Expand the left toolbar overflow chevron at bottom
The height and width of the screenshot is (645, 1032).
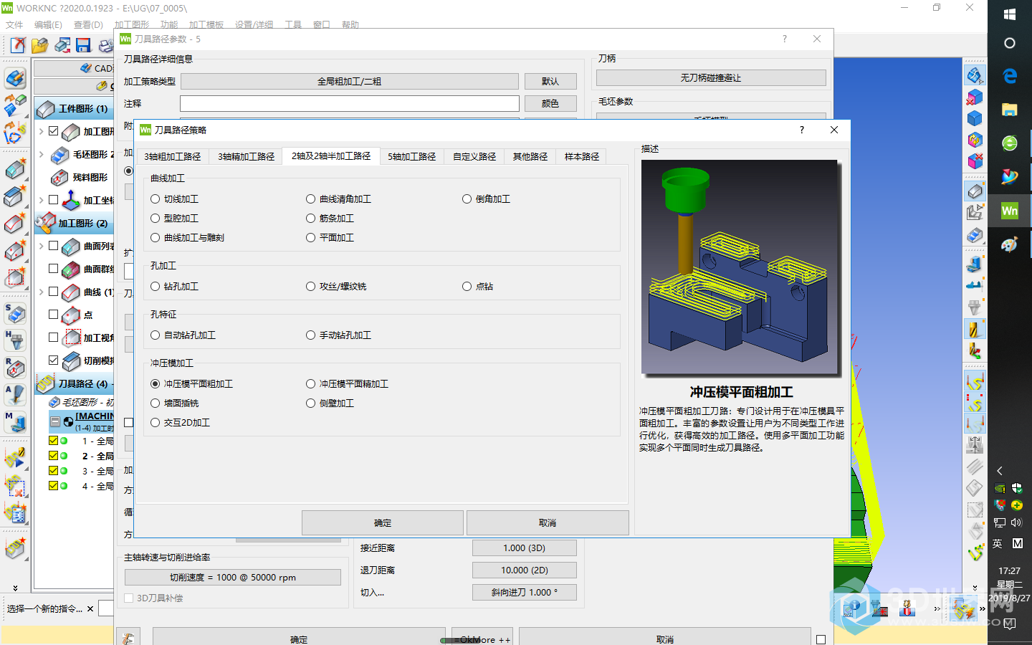point(15,588)
